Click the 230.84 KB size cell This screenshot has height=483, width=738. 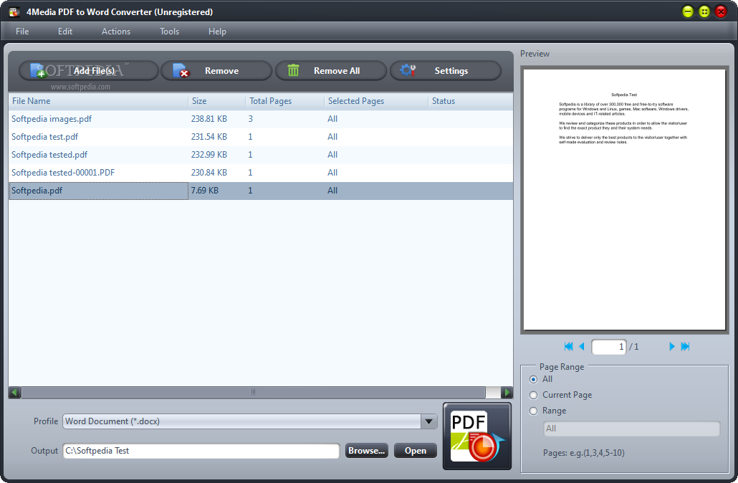coord(209,173)
